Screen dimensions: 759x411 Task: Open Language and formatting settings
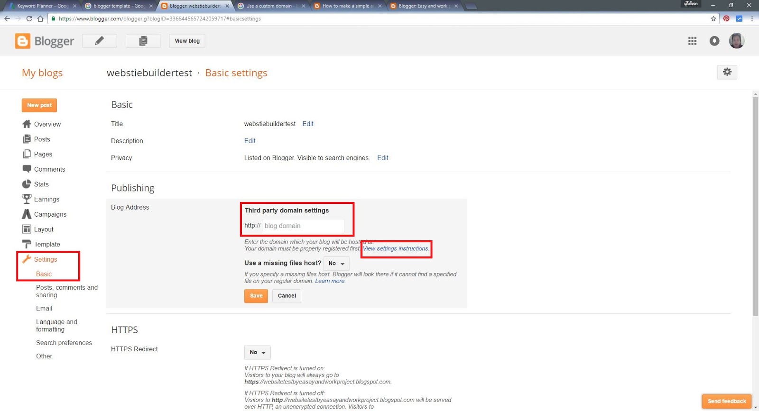point(56,326)
